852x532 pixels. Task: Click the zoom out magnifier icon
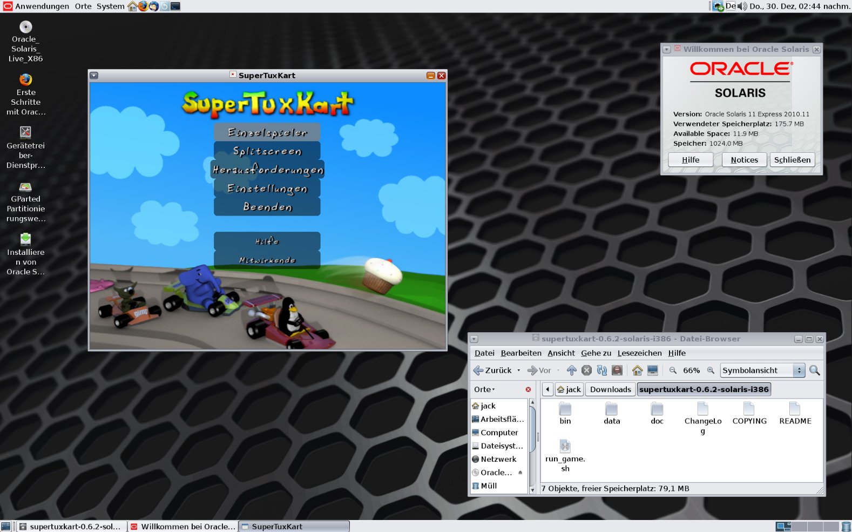(673, 370)
